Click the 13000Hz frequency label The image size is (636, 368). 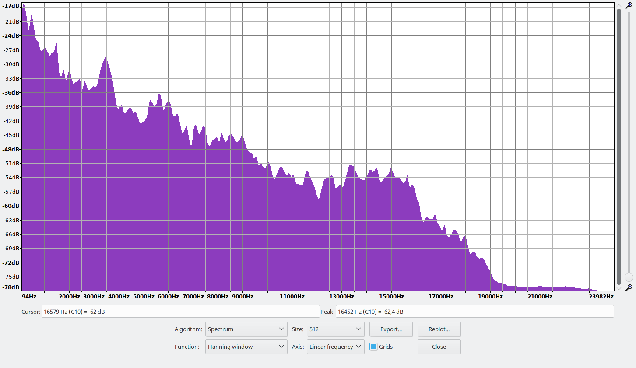[x=341, y=296]
